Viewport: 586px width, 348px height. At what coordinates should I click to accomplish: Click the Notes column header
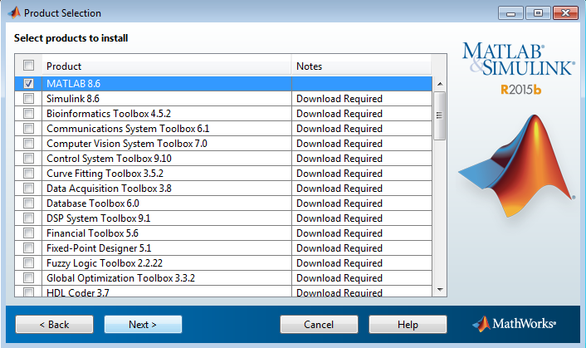pos(361,66)
